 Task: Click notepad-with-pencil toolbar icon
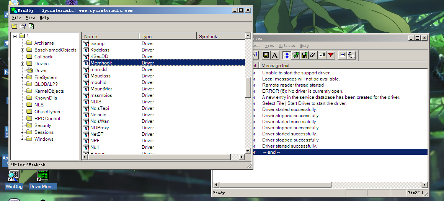point(322,55)
